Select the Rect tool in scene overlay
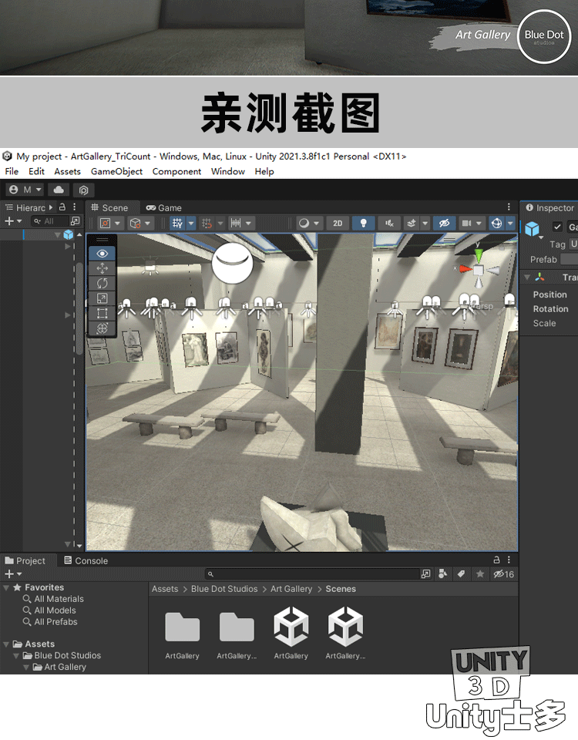The image size is (578, 740). (102, 313)
